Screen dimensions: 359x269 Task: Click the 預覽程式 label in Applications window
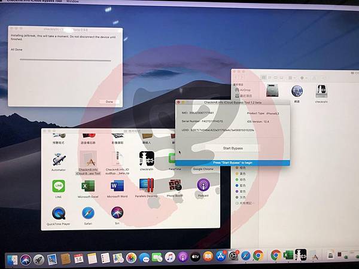pyautogui.click(x=59, y=142)
